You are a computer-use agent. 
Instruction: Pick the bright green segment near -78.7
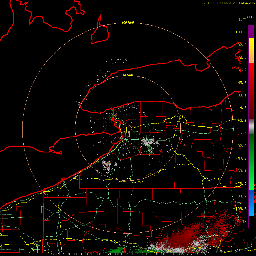click(x=251, y=184)
